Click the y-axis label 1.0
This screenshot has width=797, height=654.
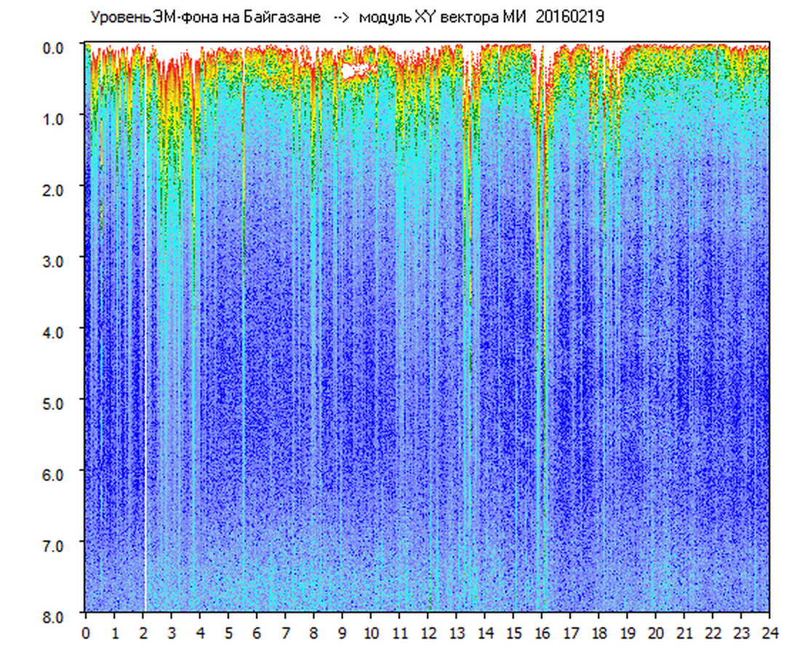click(55, 118)
